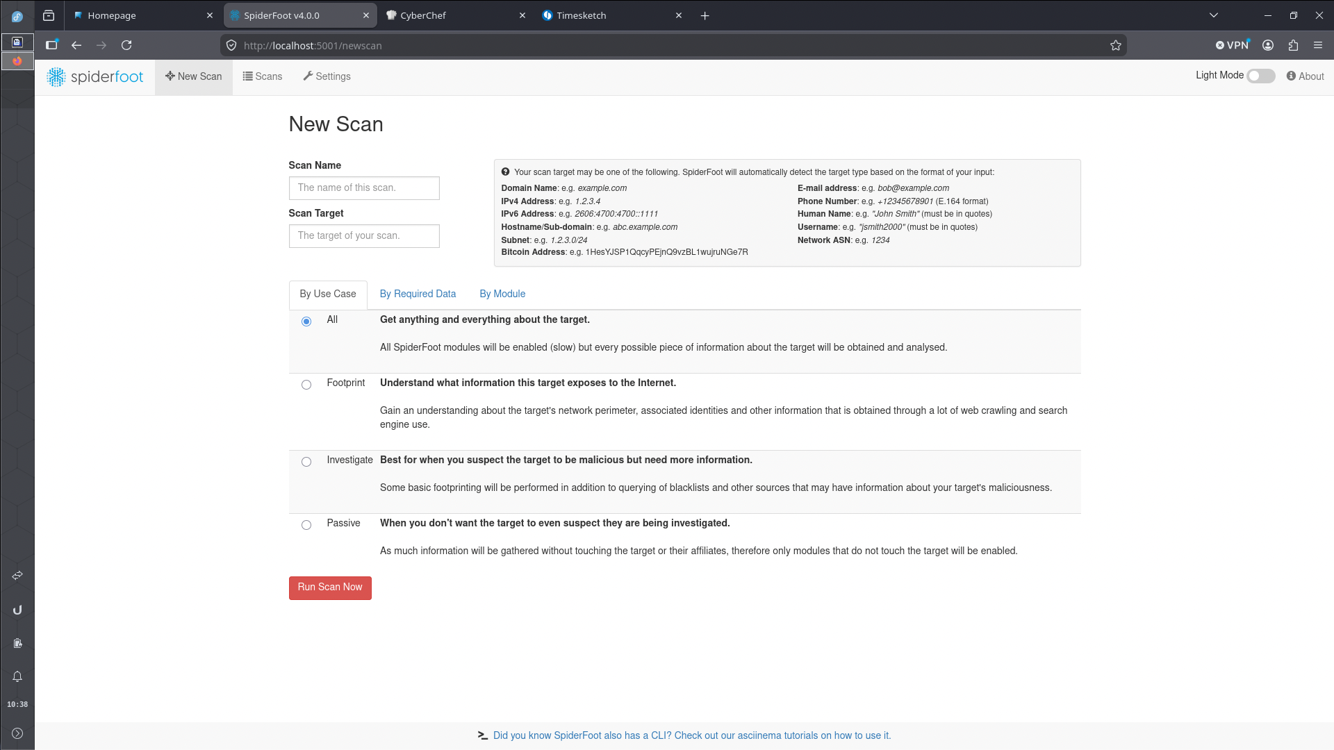Click the 'Domain Name' example text
Viewport: 1334px width, 750px height.
[564, 188]
